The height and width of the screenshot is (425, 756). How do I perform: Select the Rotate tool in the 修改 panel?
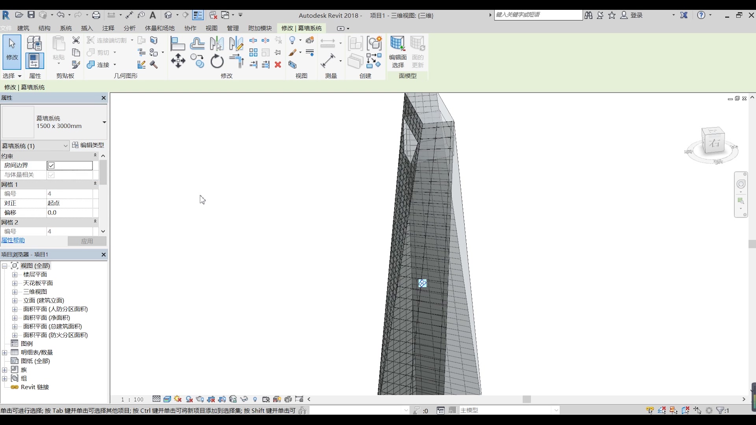(x=217, y=61)
